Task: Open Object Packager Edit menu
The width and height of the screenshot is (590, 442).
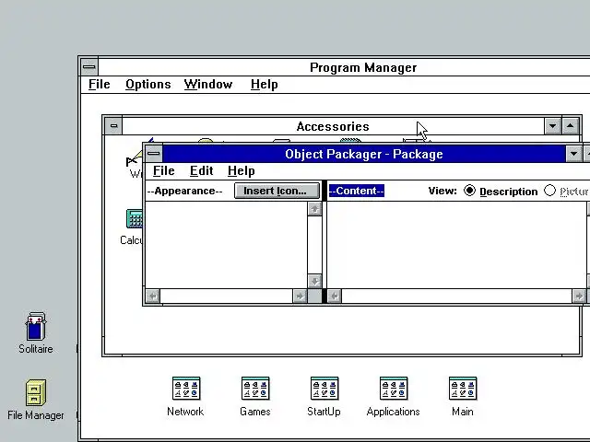Action: pos(201,171)
